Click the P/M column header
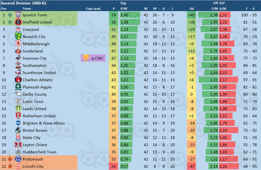This screenshot has height=170, width=261. (x=124, y=9)
